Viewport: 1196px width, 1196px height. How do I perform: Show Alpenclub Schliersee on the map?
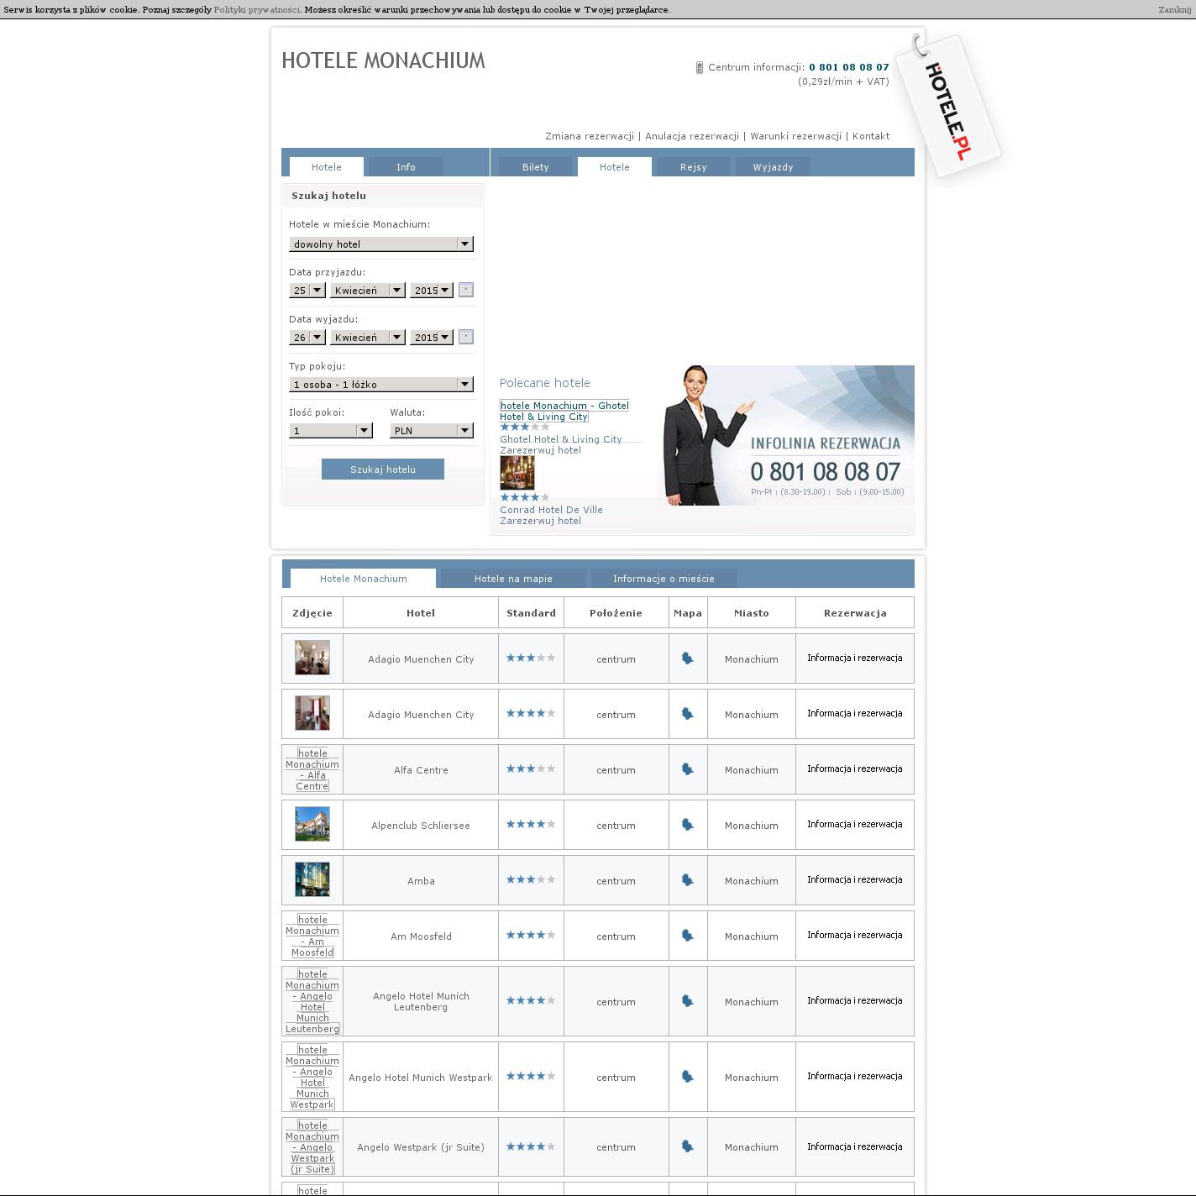(x=687, y=825)
